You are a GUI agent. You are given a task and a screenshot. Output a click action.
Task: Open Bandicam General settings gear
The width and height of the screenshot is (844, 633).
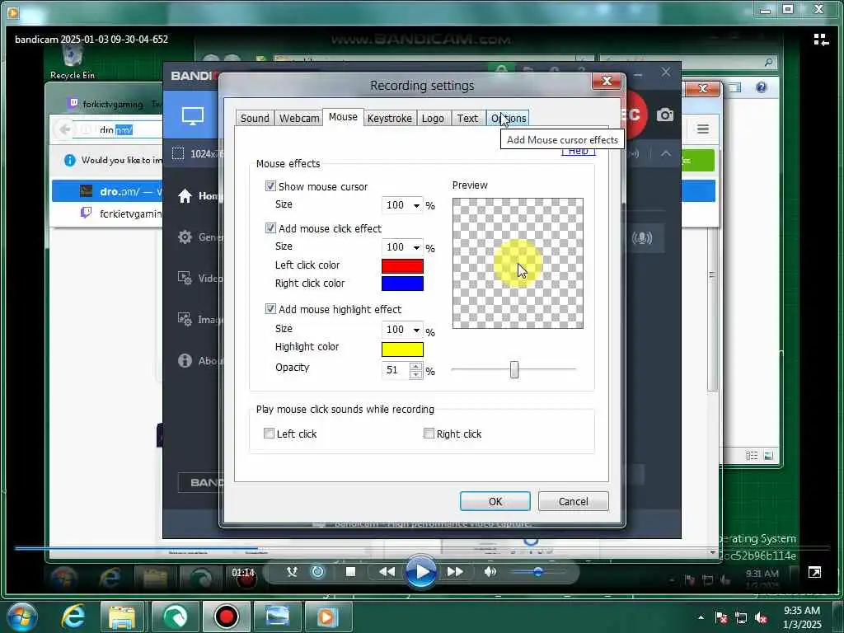(x=185, y=237)
